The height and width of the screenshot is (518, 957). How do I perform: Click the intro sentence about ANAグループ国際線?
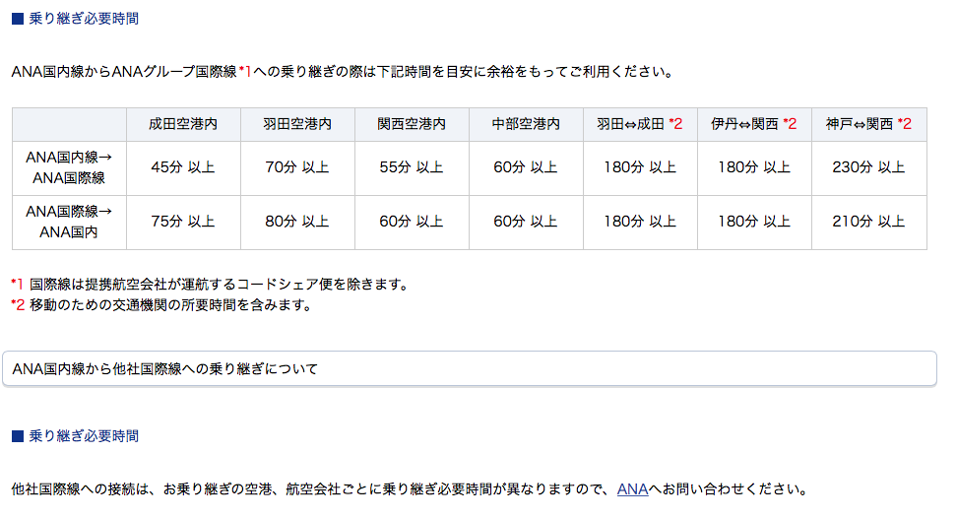click(343, 72)
